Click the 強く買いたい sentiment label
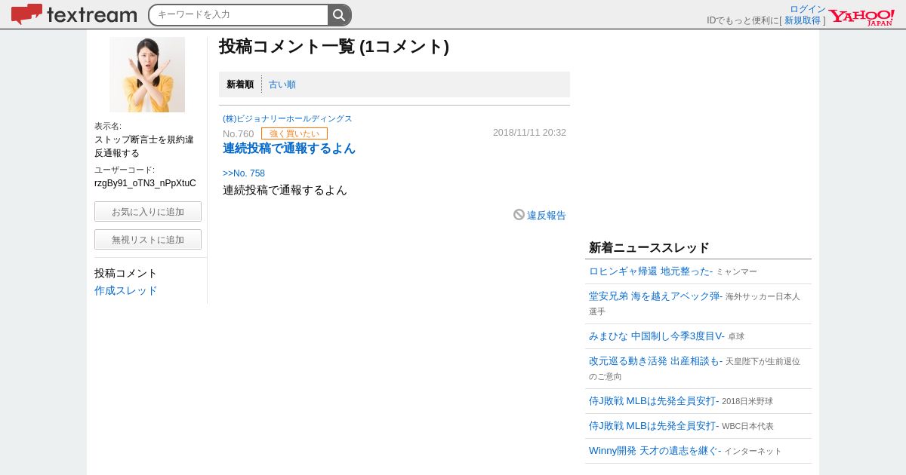This screenshot has height=475, width=906. 294,133
